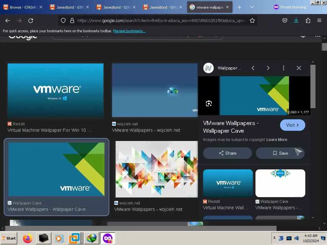Open a new browser tab
This screenshot has width=327, height=245.
point(240,7)
